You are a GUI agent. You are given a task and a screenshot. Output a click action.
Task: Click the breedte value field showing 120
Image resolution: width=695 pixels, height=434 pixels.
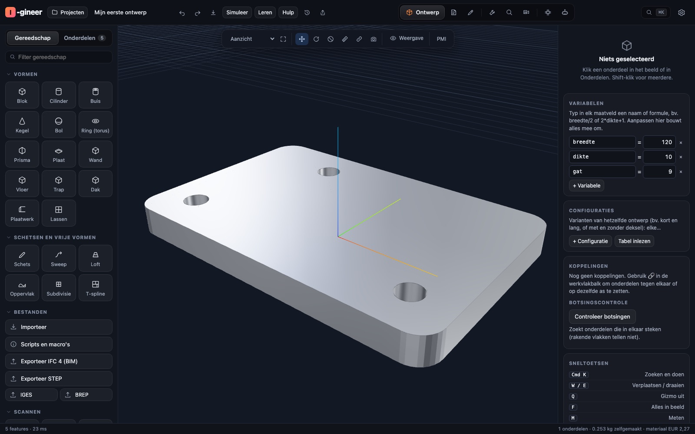point(659,142)
